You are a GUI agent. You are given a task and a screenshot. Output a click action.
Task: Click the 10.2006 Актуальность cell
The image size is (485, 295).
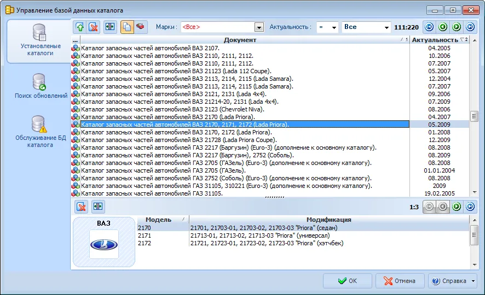tap(440, 56)
